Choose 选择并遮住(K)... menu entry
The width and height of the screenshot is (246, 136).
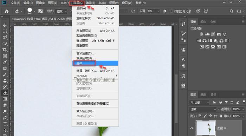click(95, 71)
